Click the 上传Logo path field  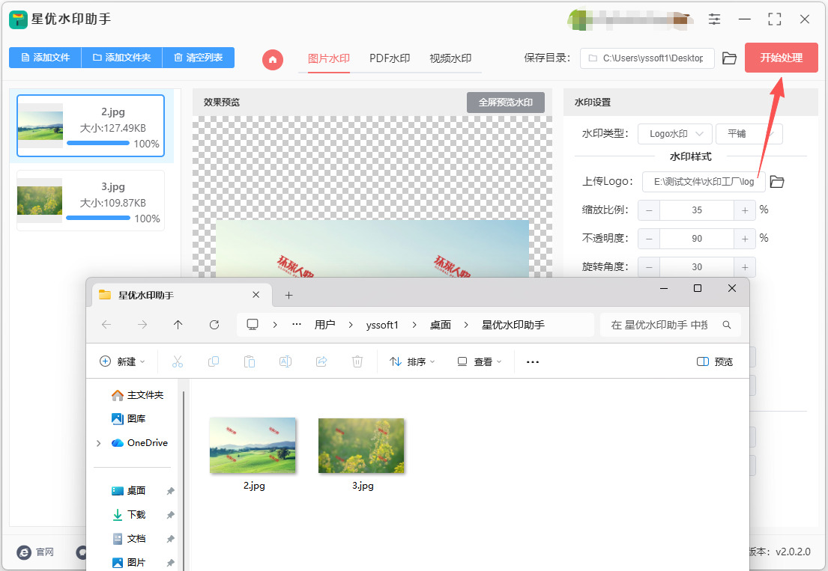point(704,182)
